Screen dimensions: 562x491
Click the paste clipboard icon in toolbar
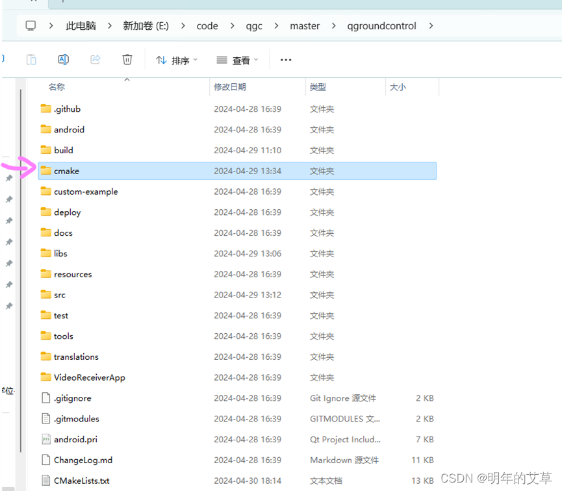[x=32, y=60]
